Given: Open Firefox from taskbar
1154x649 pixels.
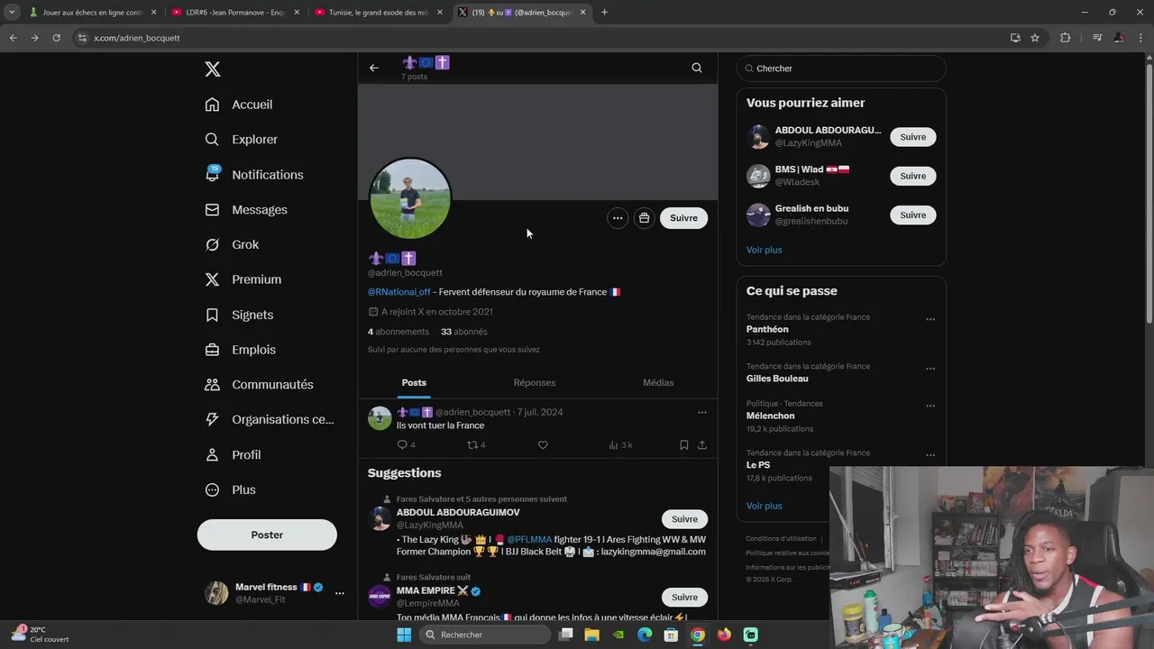Looking at the screenshot, I should [724, 635].
